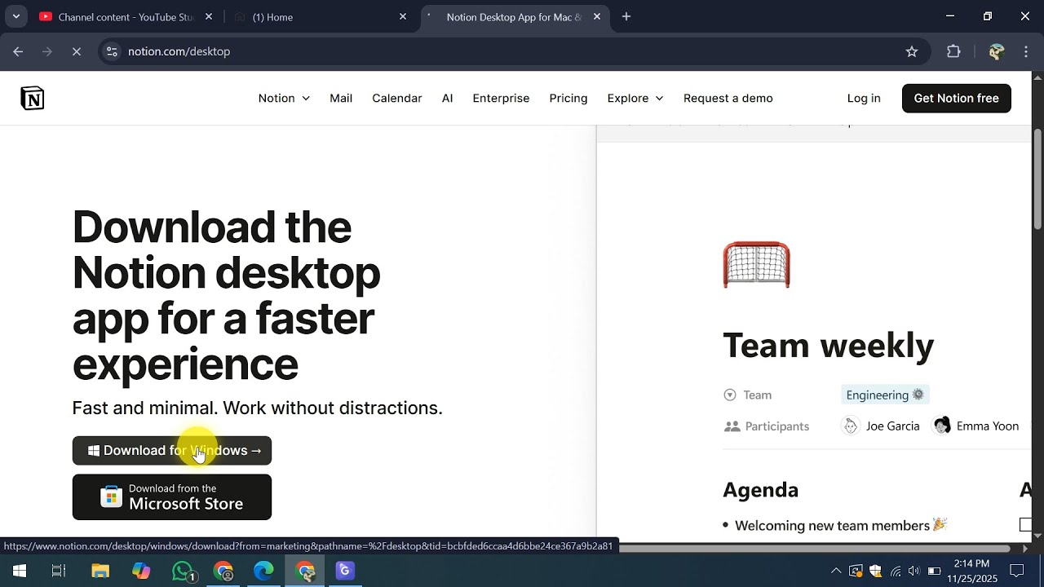
Task: Switch to Channel content YouTube Studio tab
Action: [x=126, y=16]
